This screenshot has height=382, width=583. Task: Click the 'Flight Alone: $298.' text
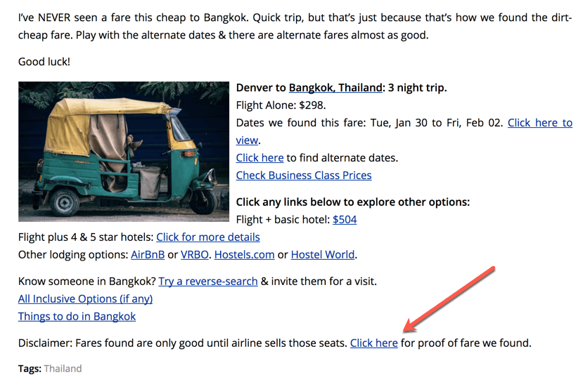point(281,105)
